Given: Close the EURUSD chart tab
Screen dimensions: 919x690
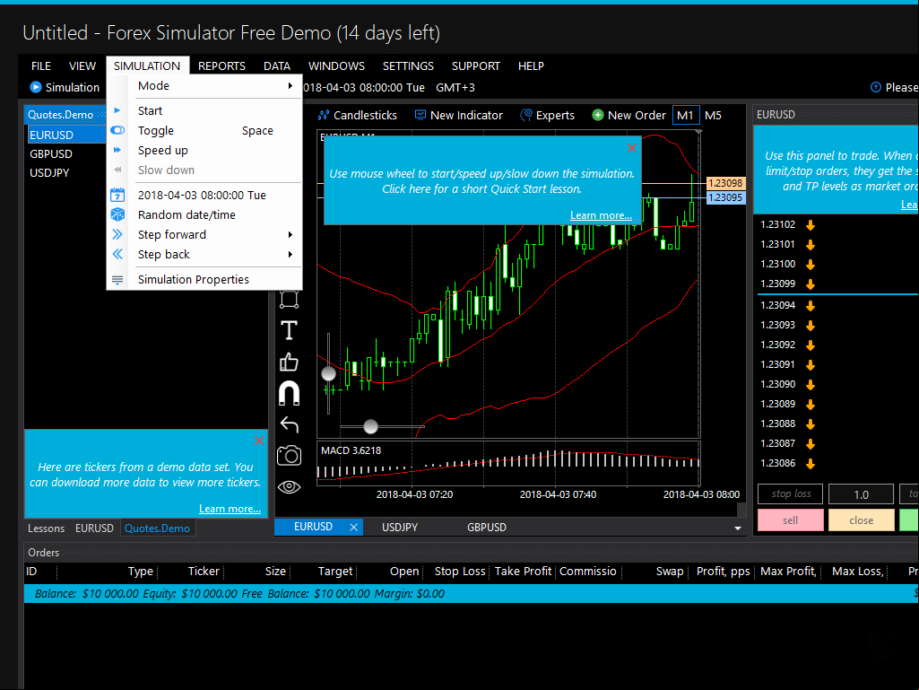Looking at the screenshot, I should coord(353,528).
